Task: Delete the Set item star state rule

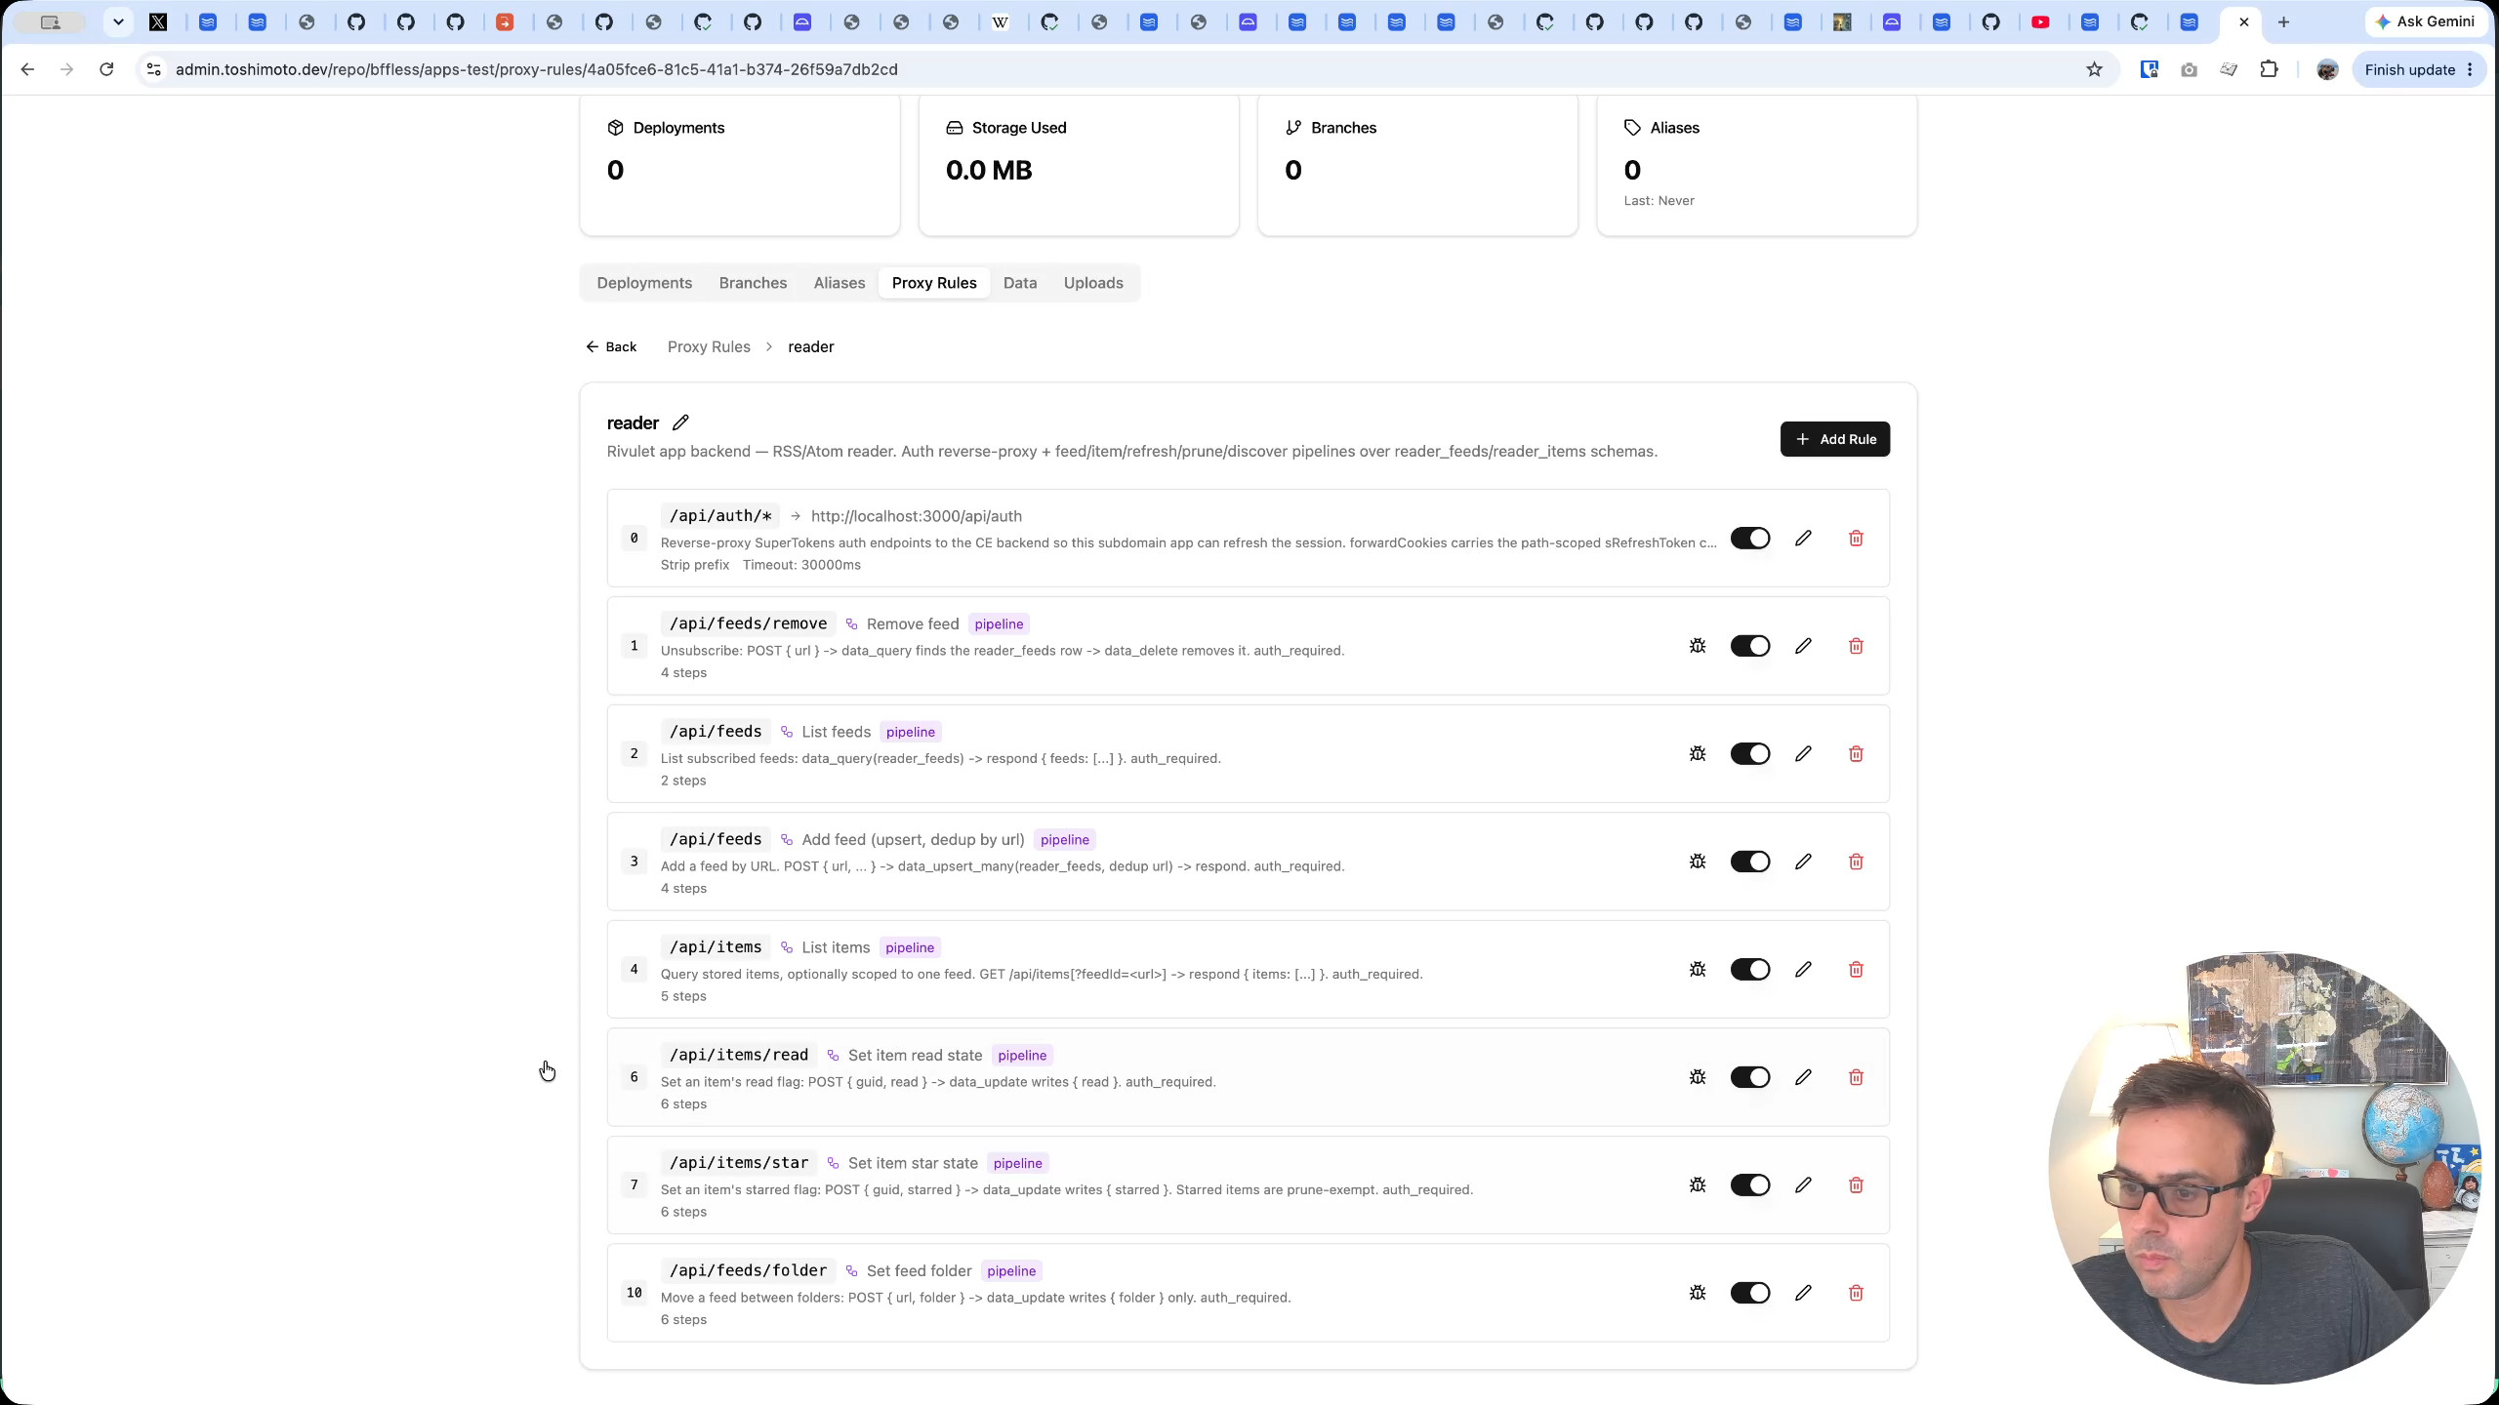Action: click(x=1856, y=1185)
